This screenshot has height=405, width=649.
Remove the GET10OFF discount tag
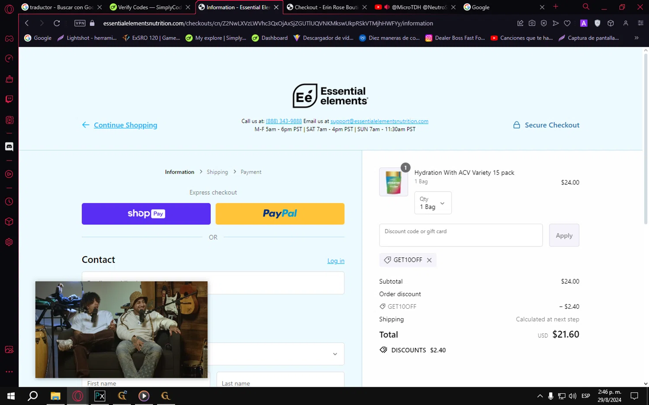coord(429,260)
